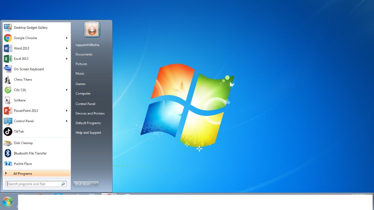The width and height of the screenshot is (374, 210).
Task: Open Devices and Printers
Action: [90, 113]
